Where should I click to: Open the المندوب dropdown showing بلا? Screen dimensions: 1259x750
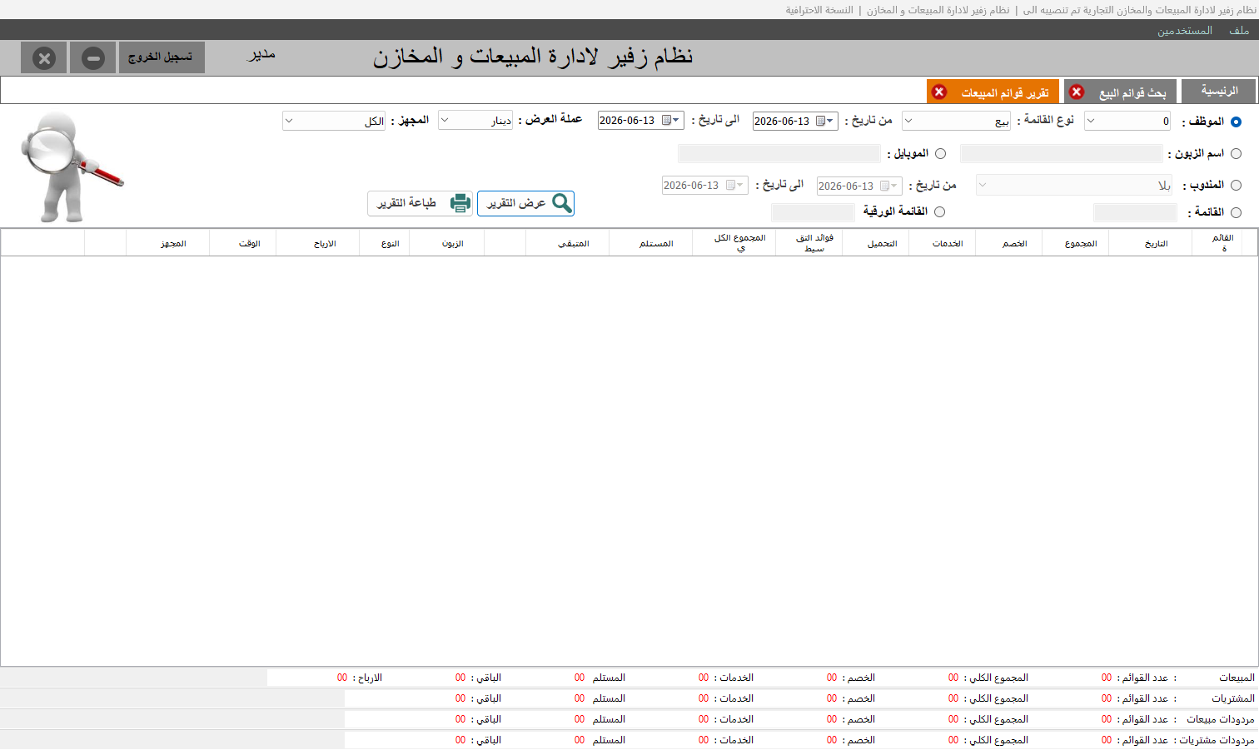point(1074,185)
